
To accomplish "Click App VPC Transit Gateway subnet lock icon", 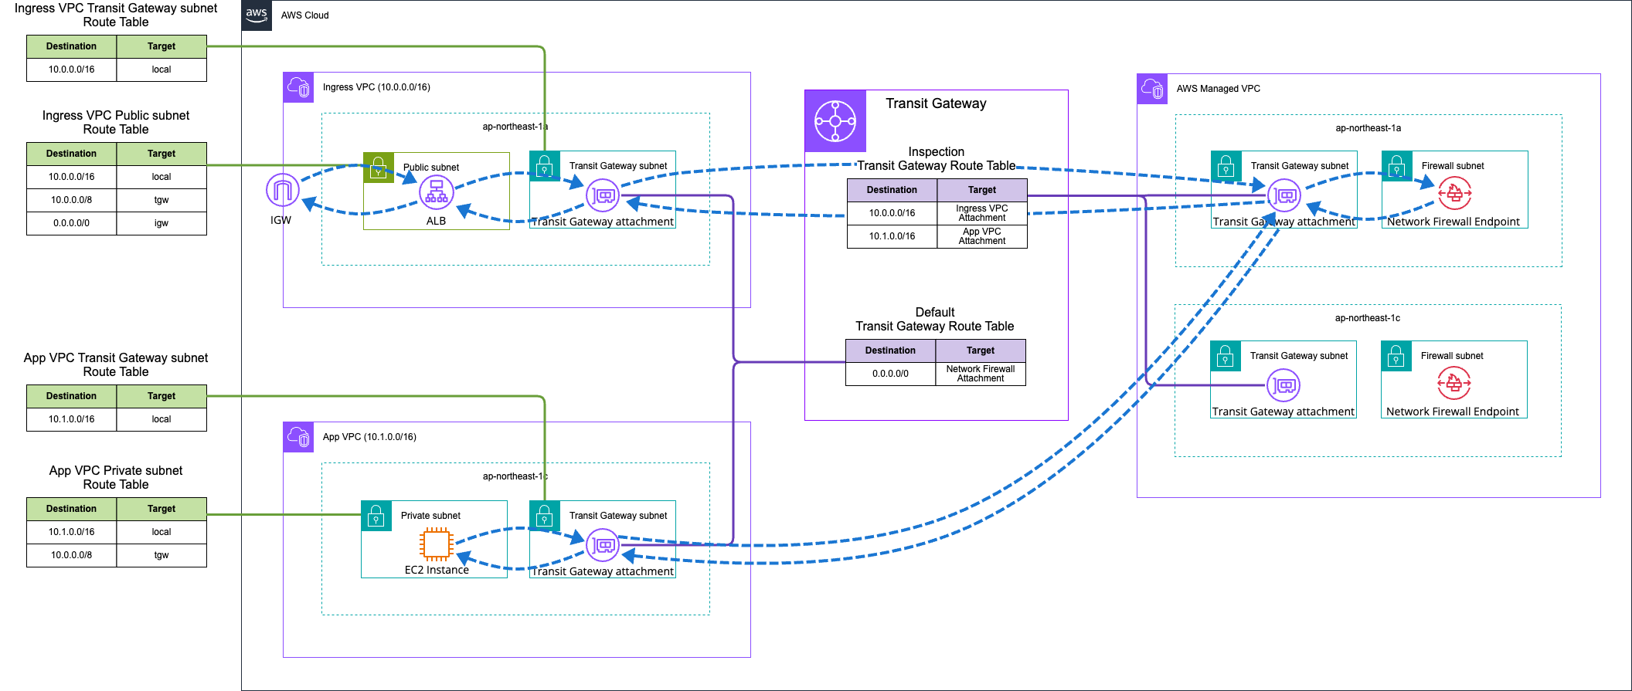I will (x=545, y=516).
